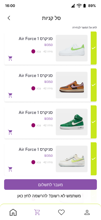The image size is (101, 220).
Task: Tap the מעבר לתשלום checkout button
Action: [50, 185]
